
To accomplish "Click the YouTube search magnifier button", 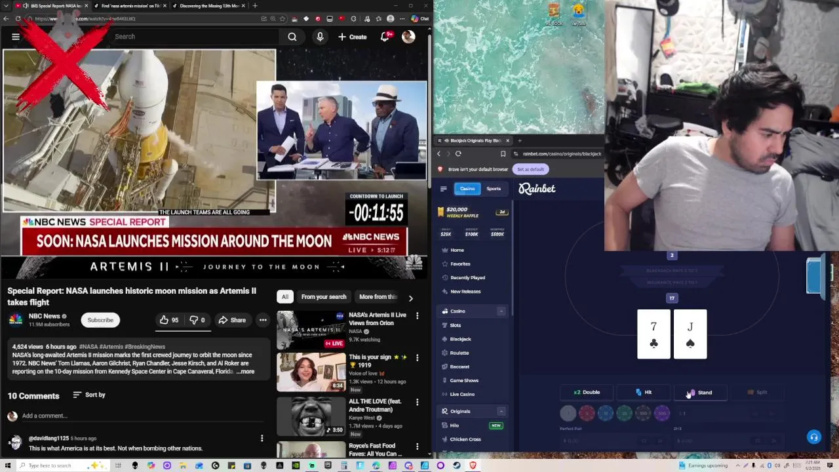I will click(292, 37).
